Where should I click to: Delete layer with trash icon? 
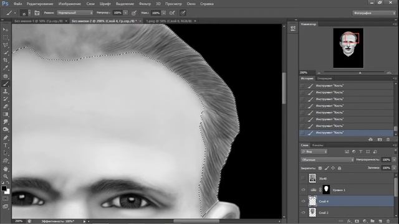click(388, 222)
